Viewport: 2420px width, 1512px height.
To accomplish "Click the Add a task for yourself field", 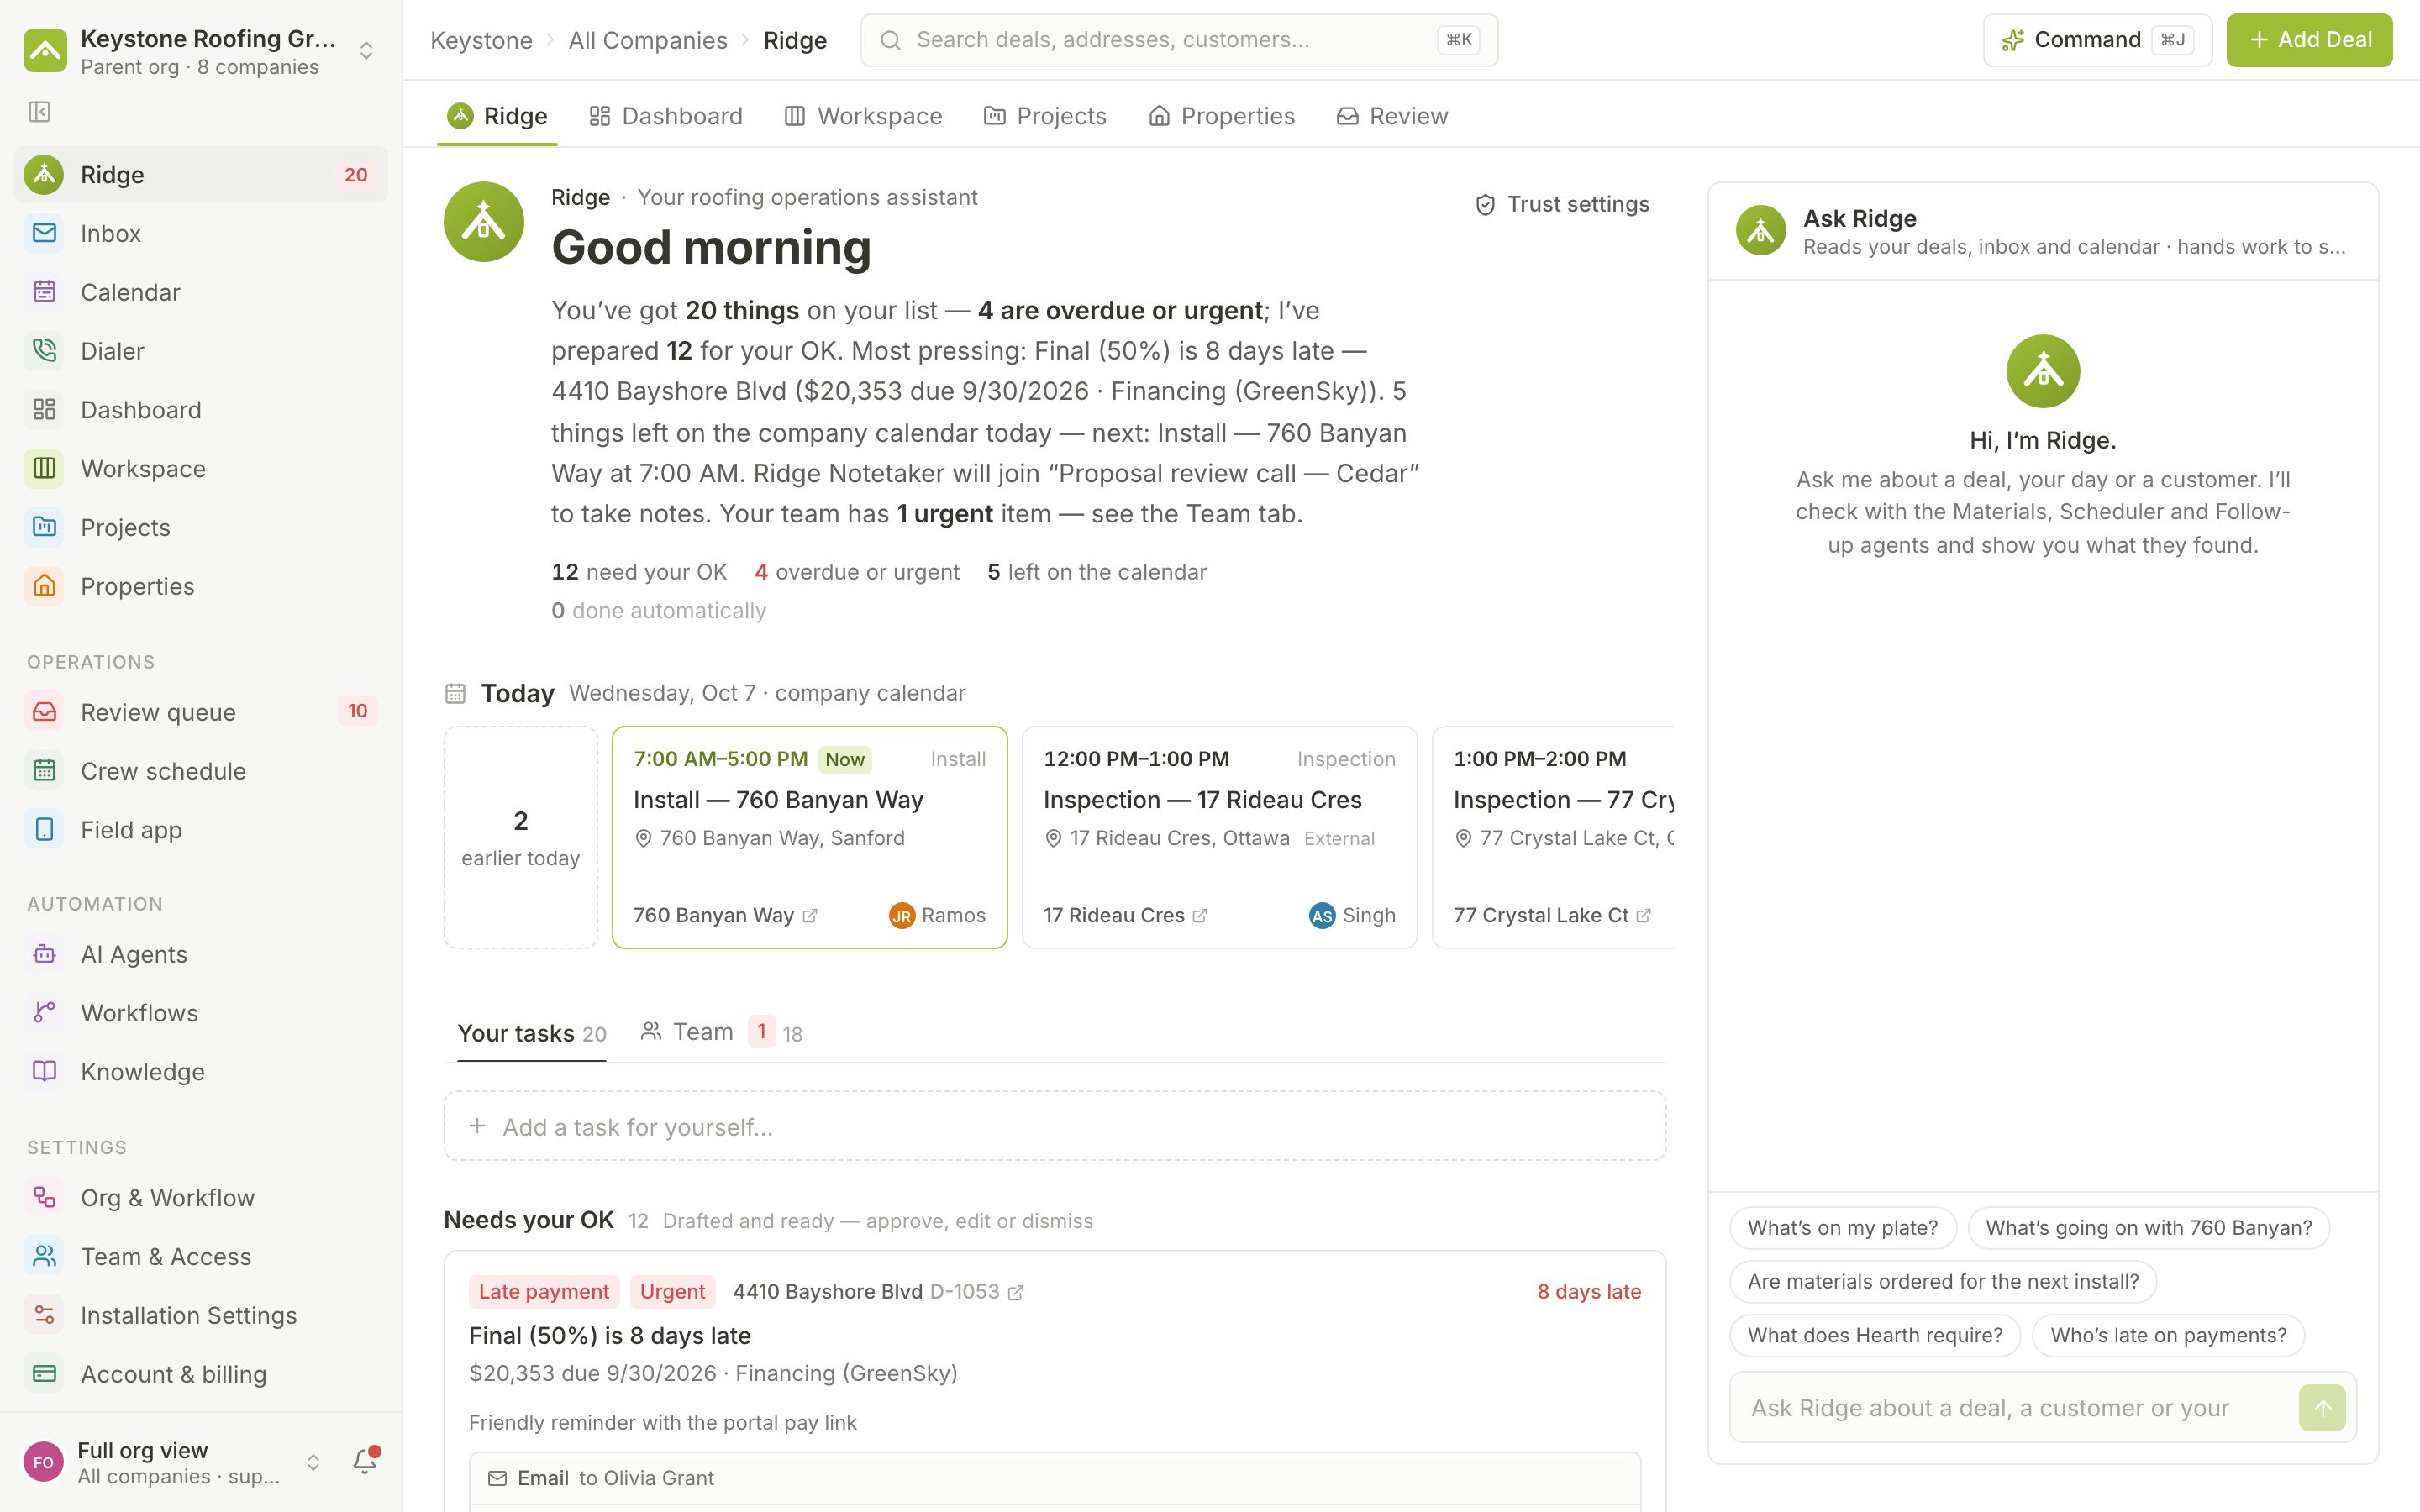I will pyautogui.click(x=1055, y=1126).
